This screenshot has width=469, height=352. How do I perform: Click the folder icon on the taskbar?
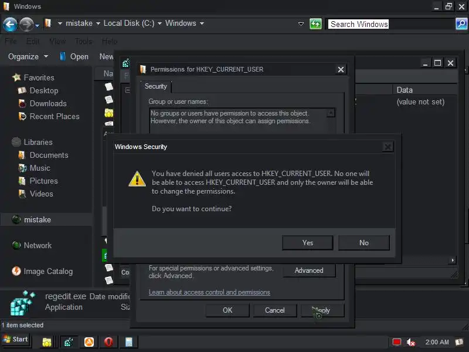tap(47, 342)
